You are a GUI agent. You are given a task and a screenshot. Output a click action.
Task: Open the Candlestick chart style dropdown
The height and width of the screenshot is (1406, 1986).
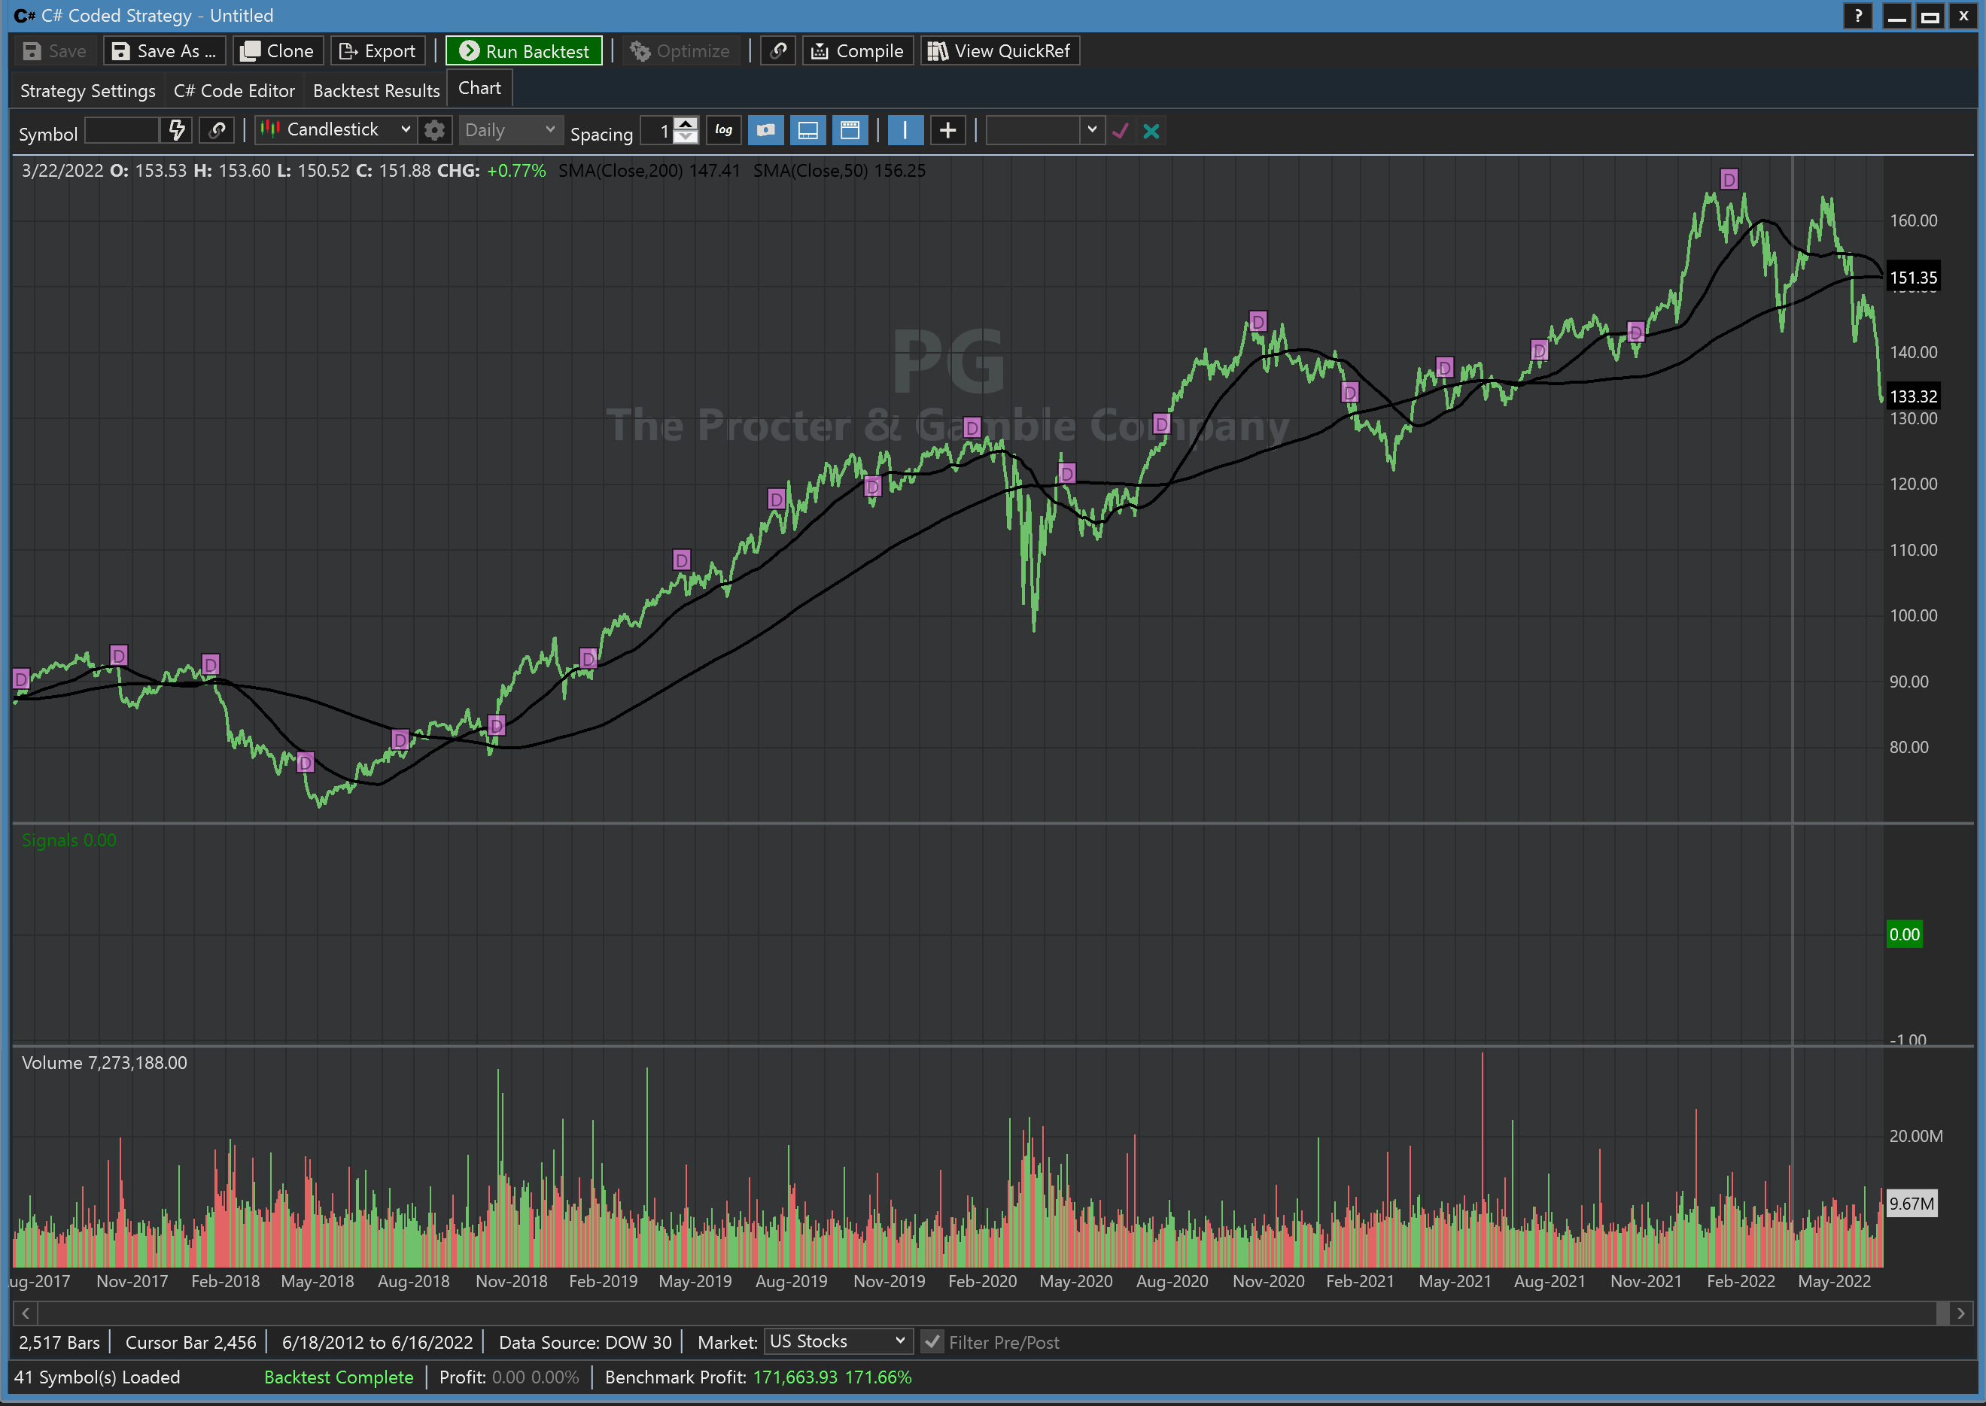pyautogui.click(x=336, y=131)
